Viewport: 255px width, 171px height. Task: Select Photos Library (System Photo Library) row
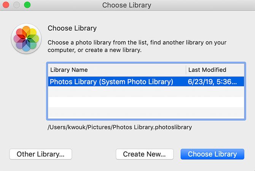[x=112, y=82]
